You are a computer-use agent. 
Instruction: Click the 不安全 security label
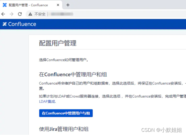pyautogui.click(x=40, y=14)
